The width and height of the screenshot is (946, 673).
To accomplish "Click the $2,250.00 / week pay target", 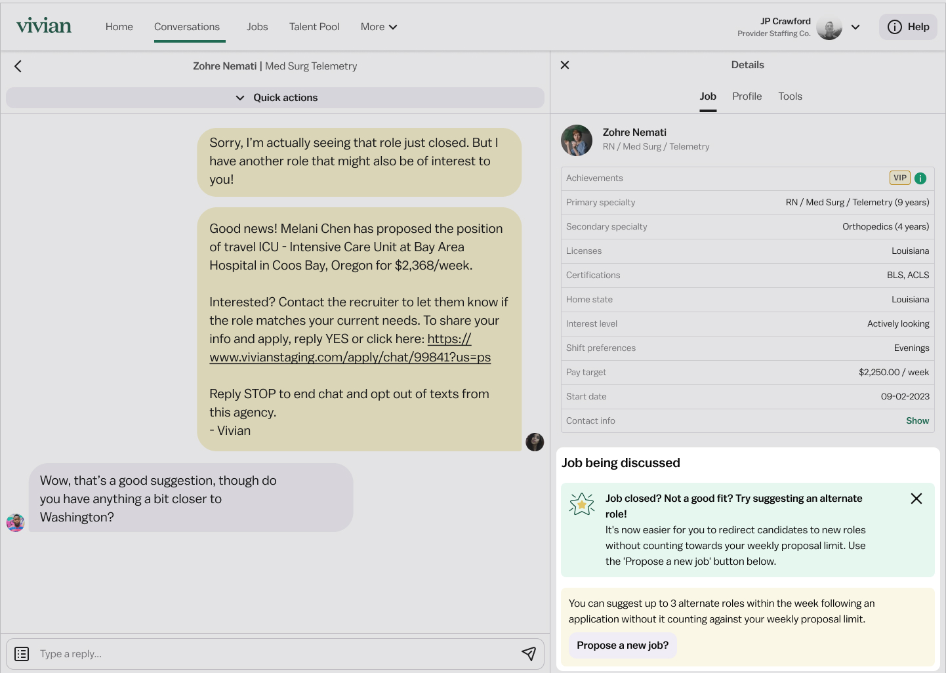I will coord(894,373).
